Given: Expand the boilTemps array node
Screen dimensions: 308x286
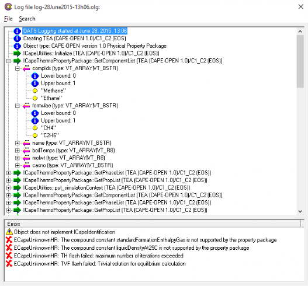Looking at the screenshot, I should pos(18,151).
